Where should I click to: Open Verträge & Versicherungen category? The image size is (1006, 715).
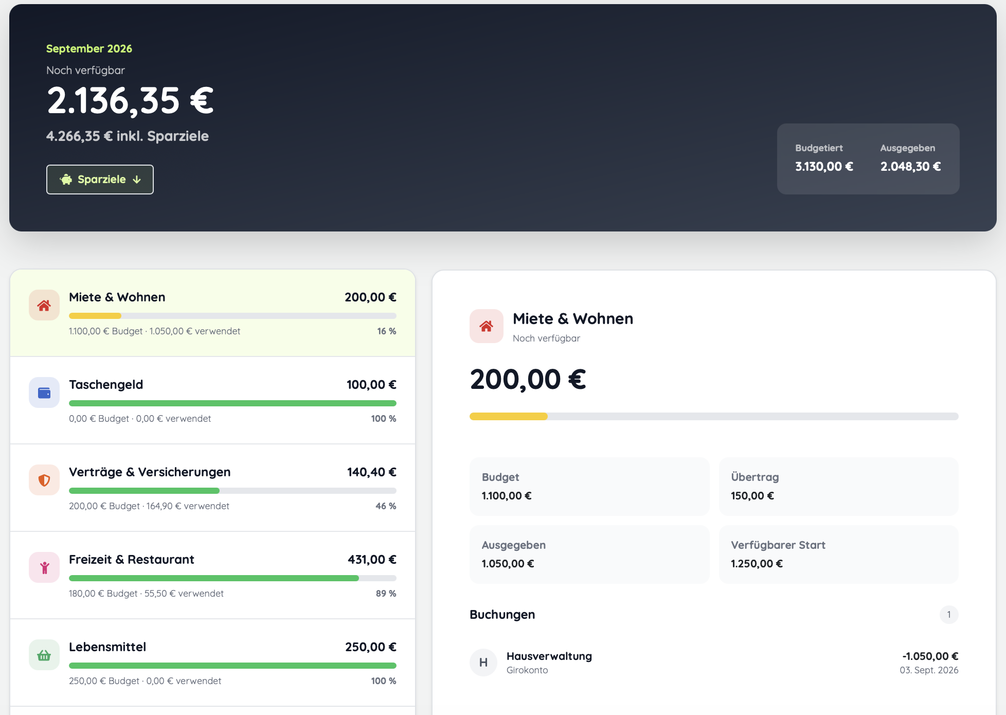(x=212, y=488)
